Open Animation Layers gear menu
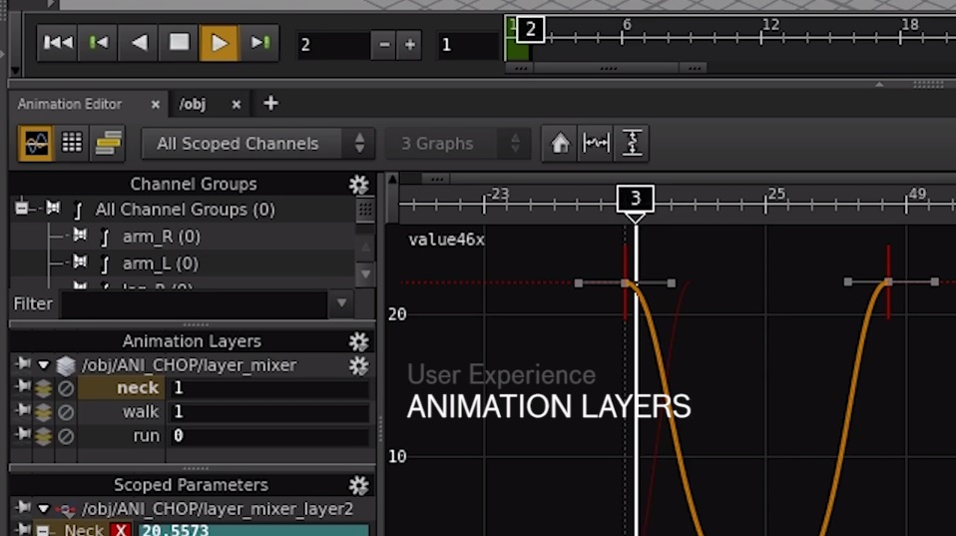Image resolution: width=956 pixels, height=536 pixels. [358, 341]
